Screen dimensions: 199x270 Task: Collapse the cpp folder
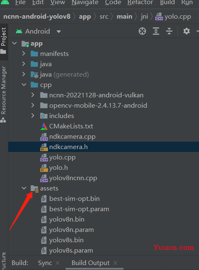[24, 85]
